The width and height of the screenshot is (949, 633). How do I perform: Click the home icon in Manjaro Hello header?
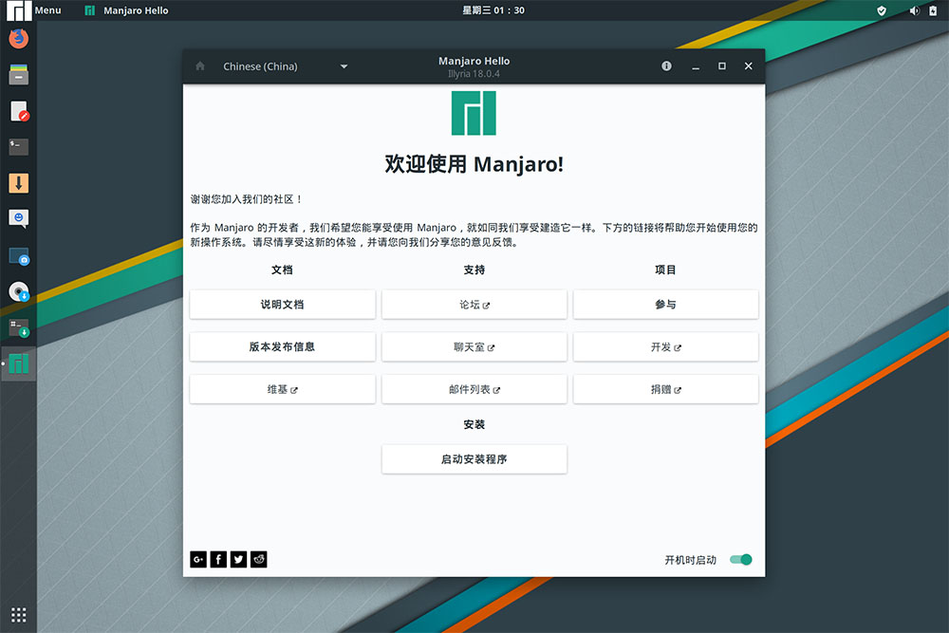coord(199,66)
